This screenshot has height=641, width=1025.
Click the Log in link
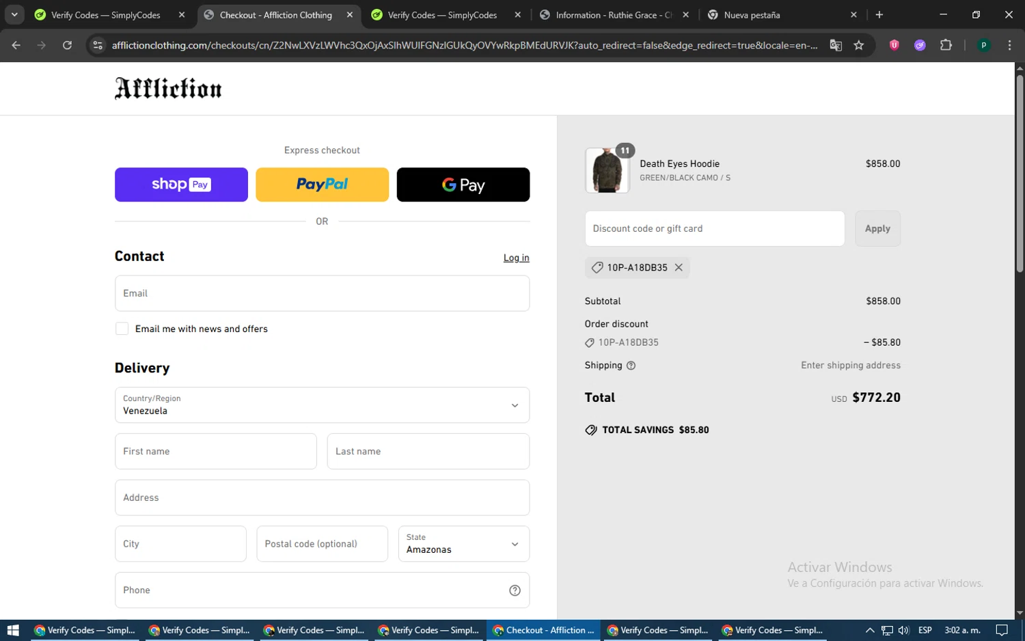click(516, 258)
